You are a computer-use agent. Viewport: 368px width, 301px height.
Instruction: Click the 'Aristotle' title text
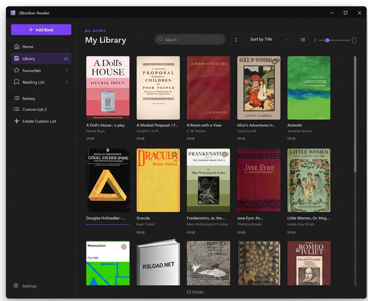295,125
